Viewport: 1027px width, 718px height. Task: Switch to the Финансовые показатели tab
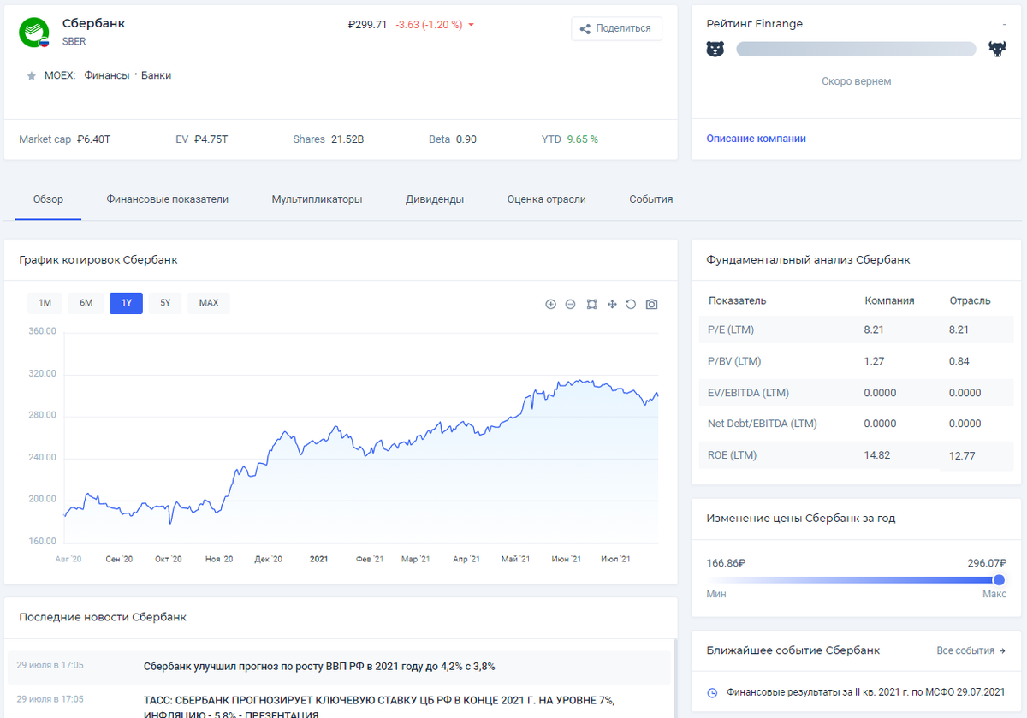click(168, 199)
